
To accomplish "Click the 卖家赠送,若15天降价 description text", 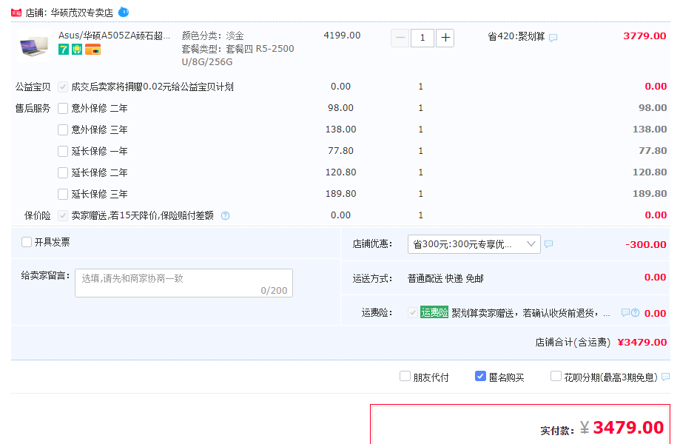I will pyautogui.click(x=142, y=215).
